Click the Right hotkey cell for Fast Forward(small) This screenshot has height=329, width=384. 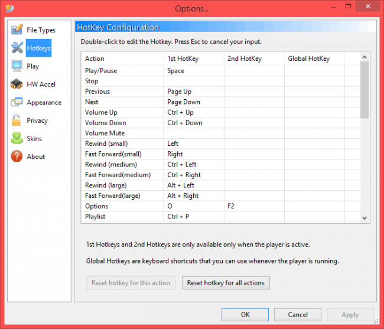pos(194,154)
